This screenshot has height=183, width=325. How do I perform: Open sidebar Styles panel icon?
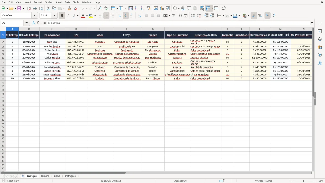pyautogui.click(x=320, y=39)
